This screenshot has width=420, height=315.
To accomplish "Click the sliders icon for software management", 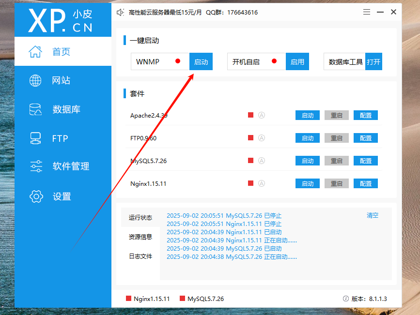I will point(36,166).
